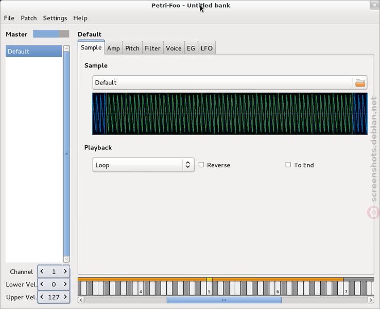Click the piano key labeled 4
The width and height of the screenshot is (380, 309).
[141, 290]
